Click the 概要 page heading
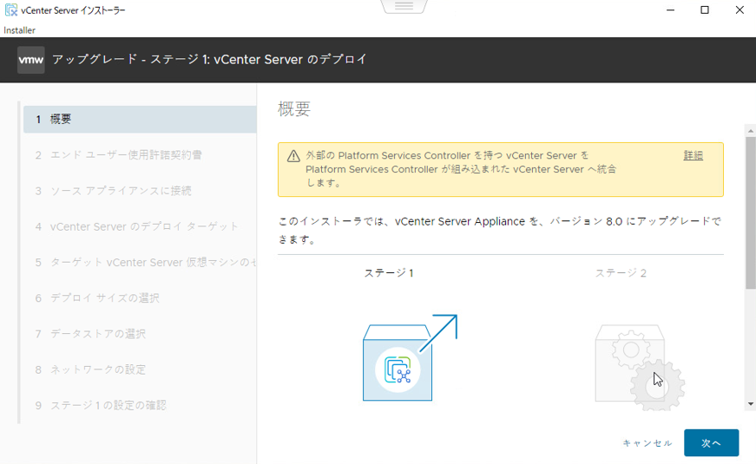 (294, 109)
